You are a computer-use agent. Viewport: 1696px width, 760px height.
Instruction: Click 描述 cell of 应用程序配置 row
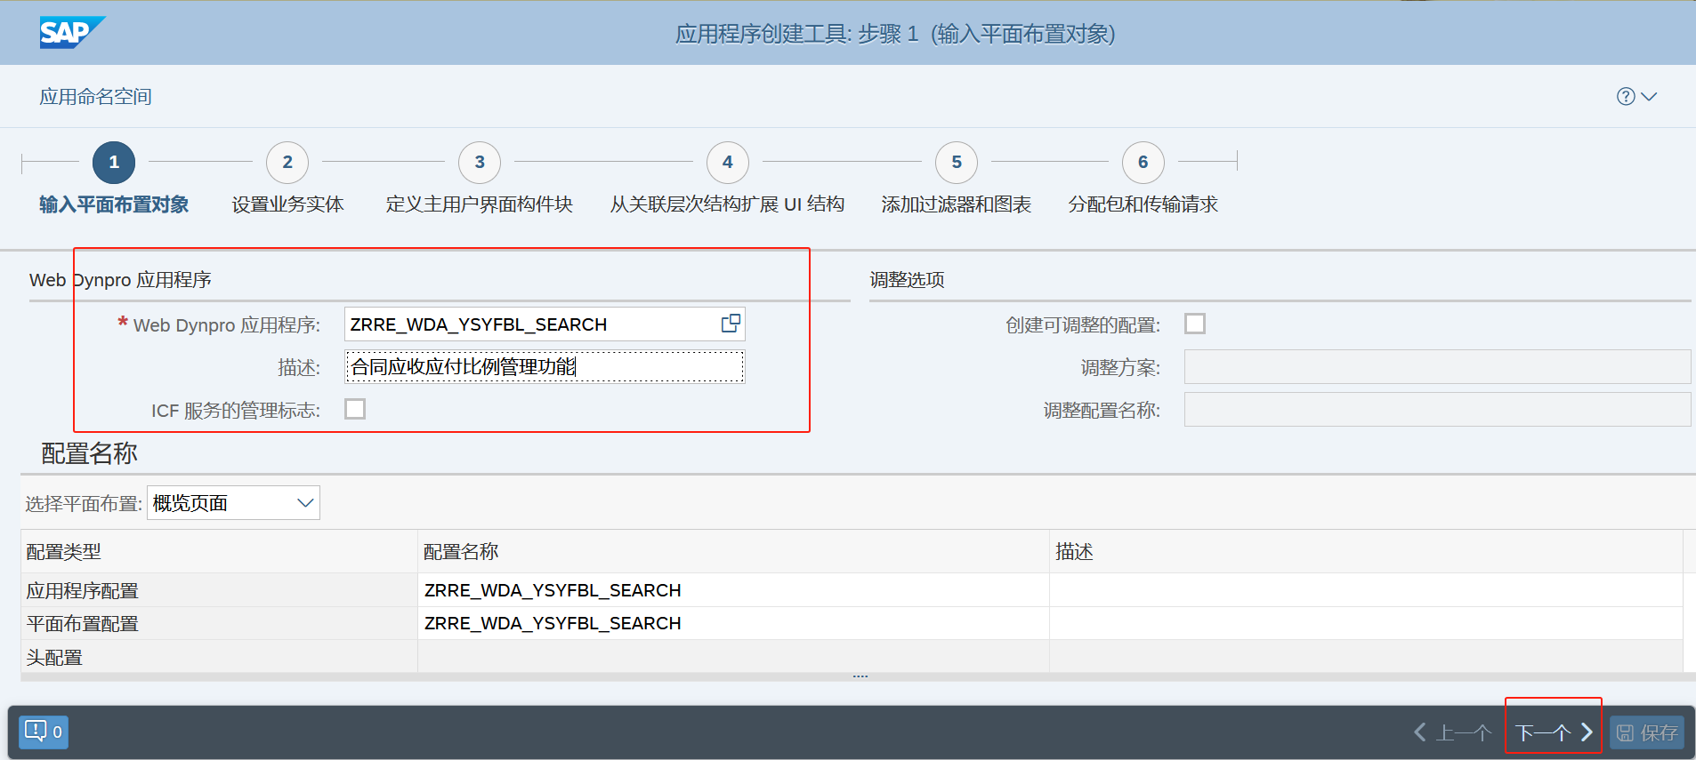click(x=1366, y=590)
